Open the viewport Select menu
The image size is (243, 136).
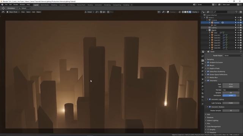pyautogui.click(x=28, y=12)
